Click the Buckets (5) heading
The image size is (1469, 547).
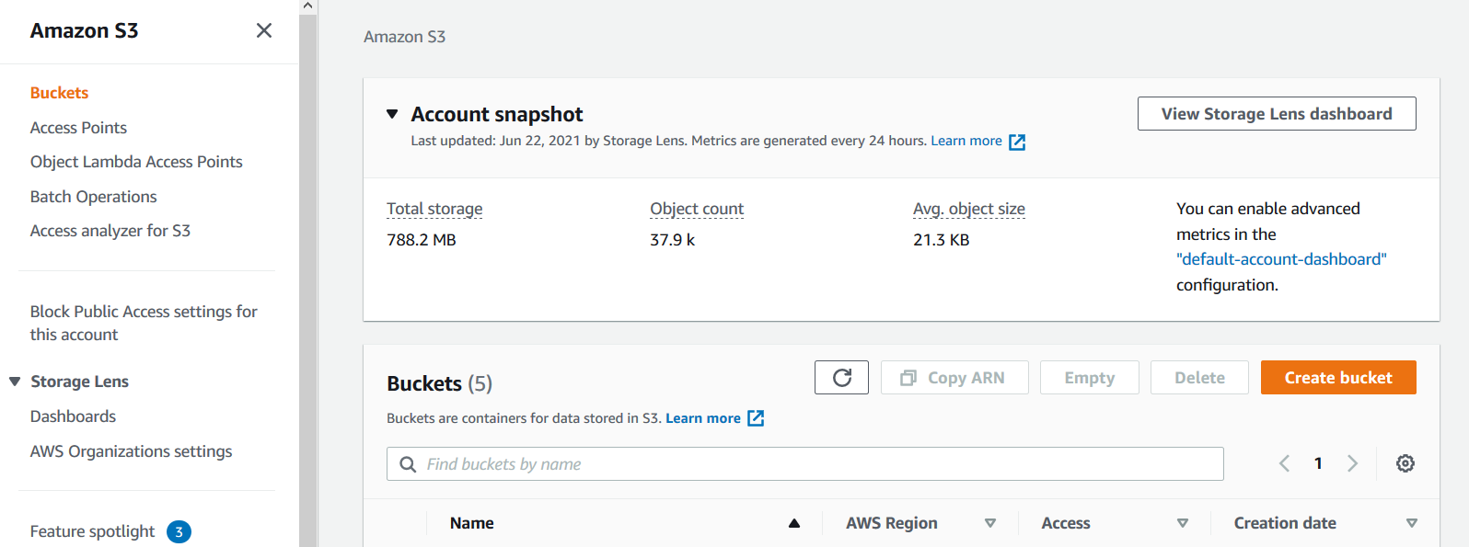(x=439, y=383)
